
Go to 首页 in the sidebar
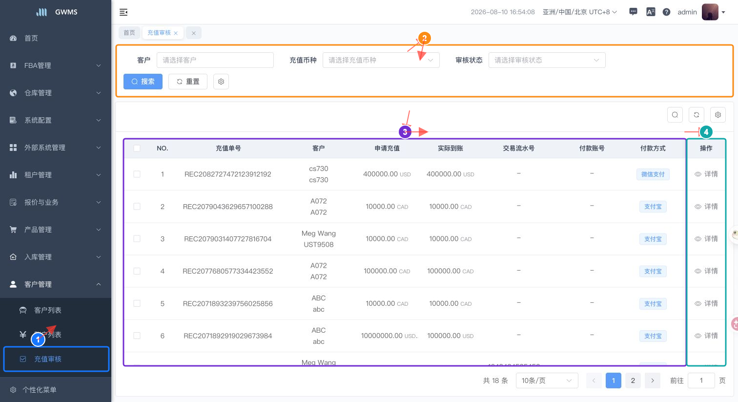[56, 38]
